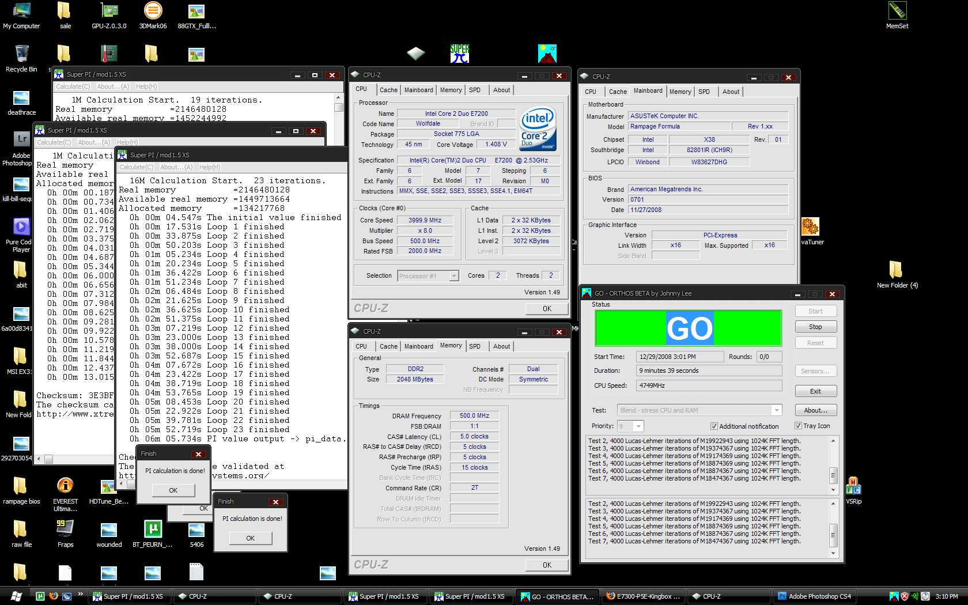
Task: Expand the Test type dropdown in ORTHOS
Action: (777, 410)
